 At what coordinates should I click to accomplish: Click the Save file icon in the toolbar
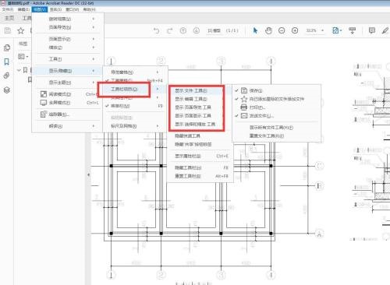[x=8, y=30]
